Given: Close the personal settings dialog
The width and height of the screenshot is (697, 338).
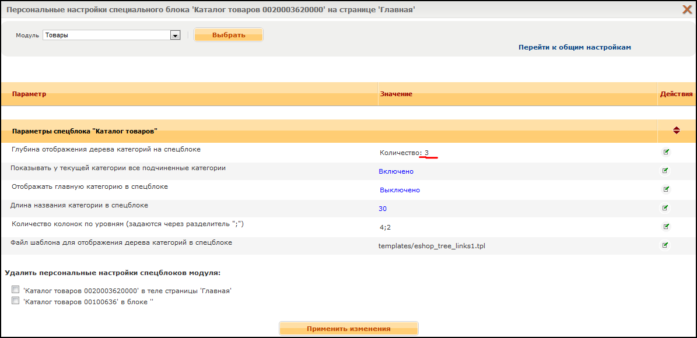Looking at the screenshot, I should click(687, 9).
